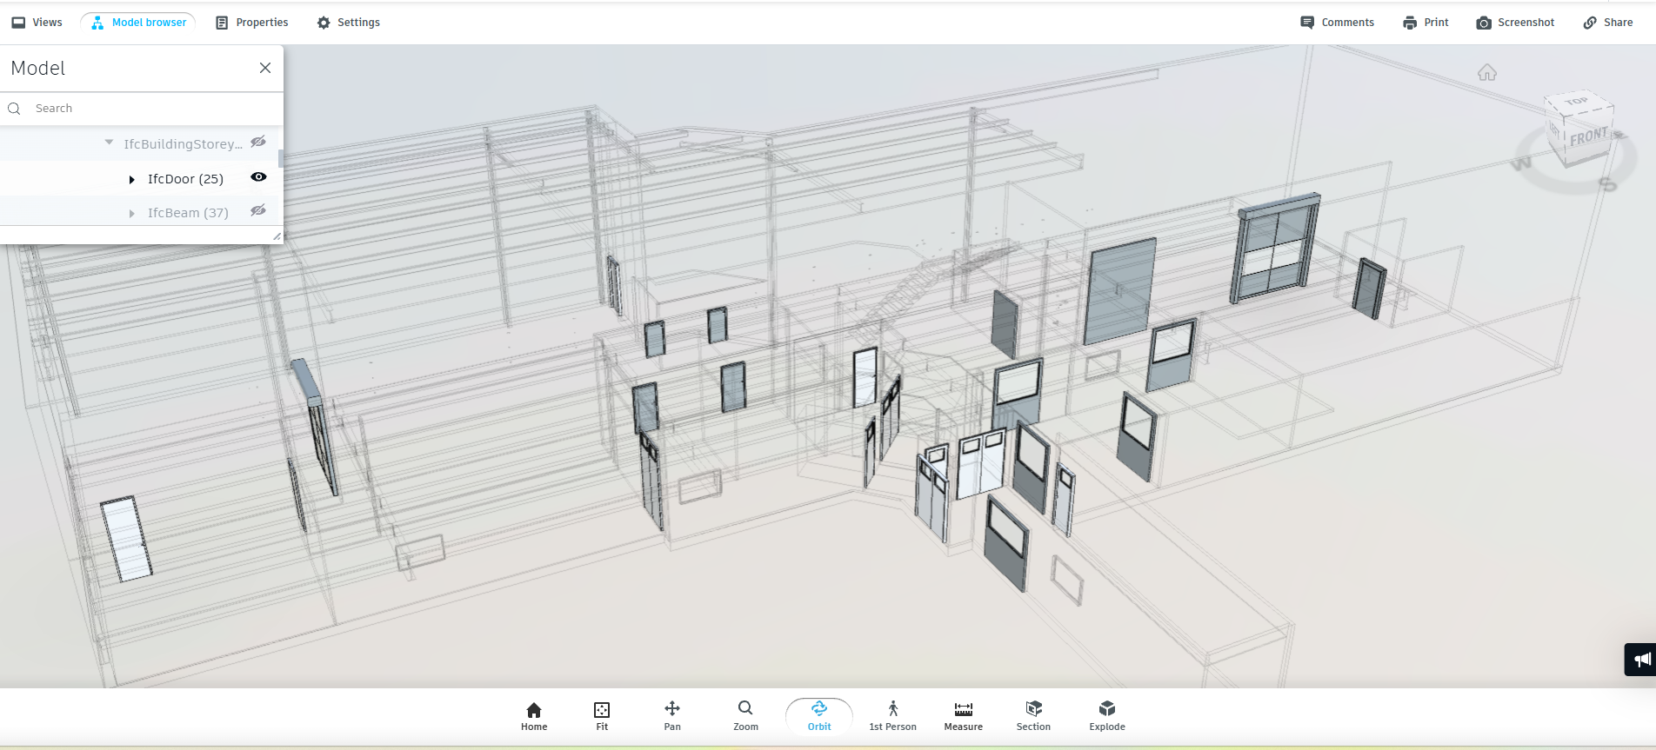Click TOP face of the view cube
Image resolution: width=1656 pixels, height=750 pixels.
(x=1577, y=102)
